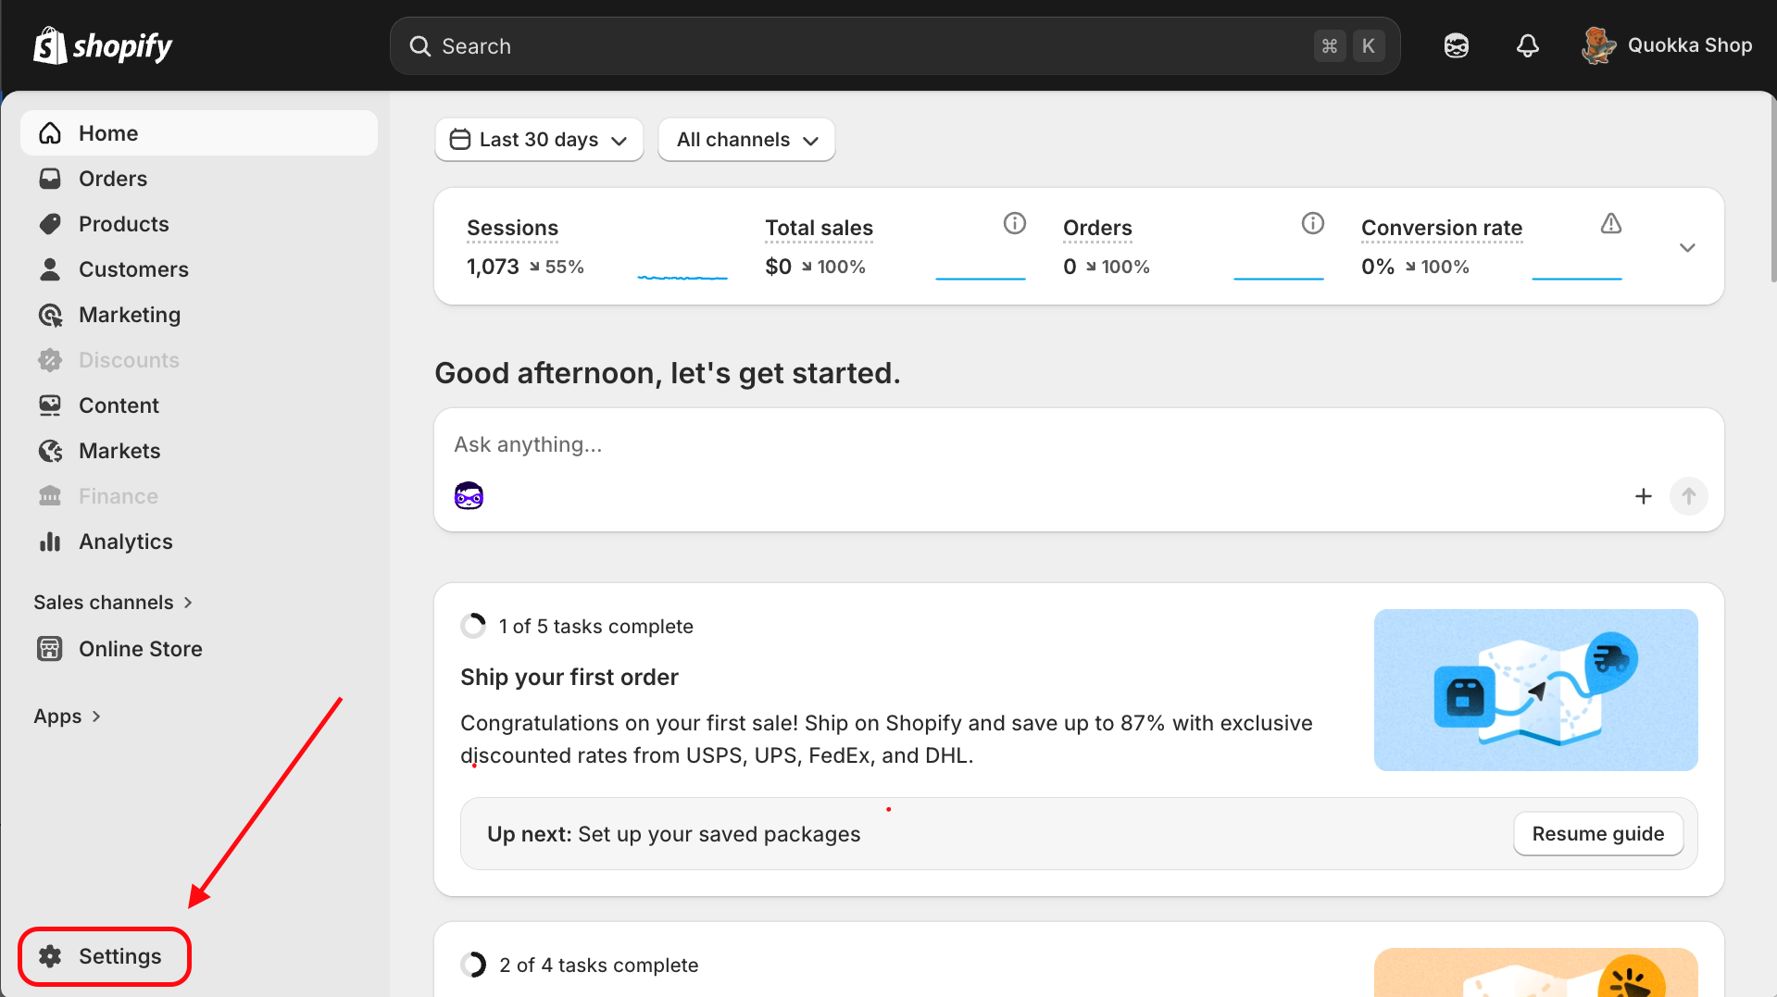The image size is (1777, 997).
Task: Open Analytics section
Action: tap(198, 542)
